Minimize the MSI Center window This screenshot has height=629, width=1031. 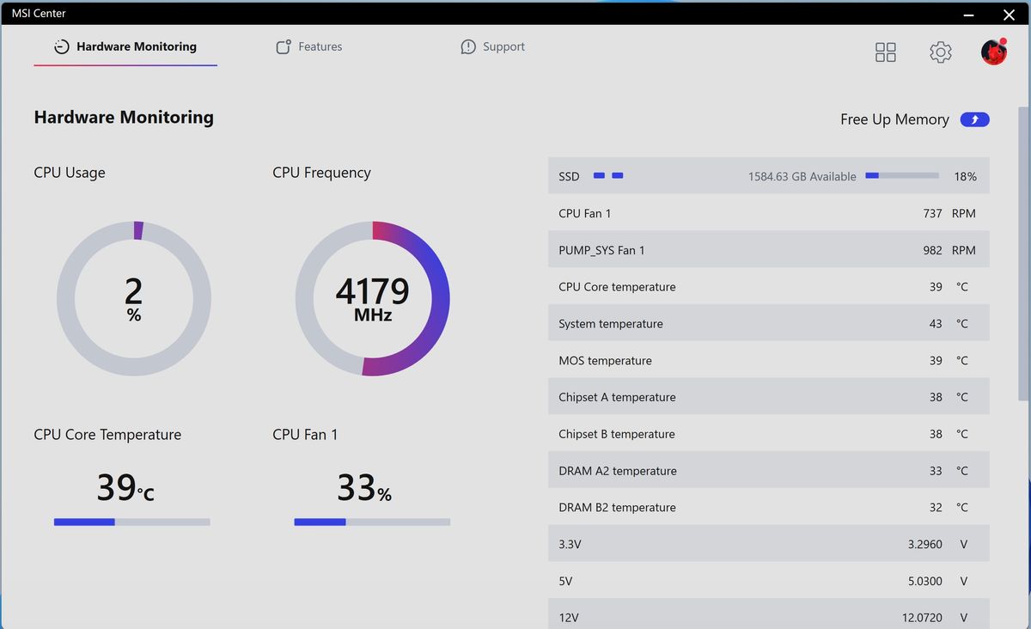[x=968, y=14]
